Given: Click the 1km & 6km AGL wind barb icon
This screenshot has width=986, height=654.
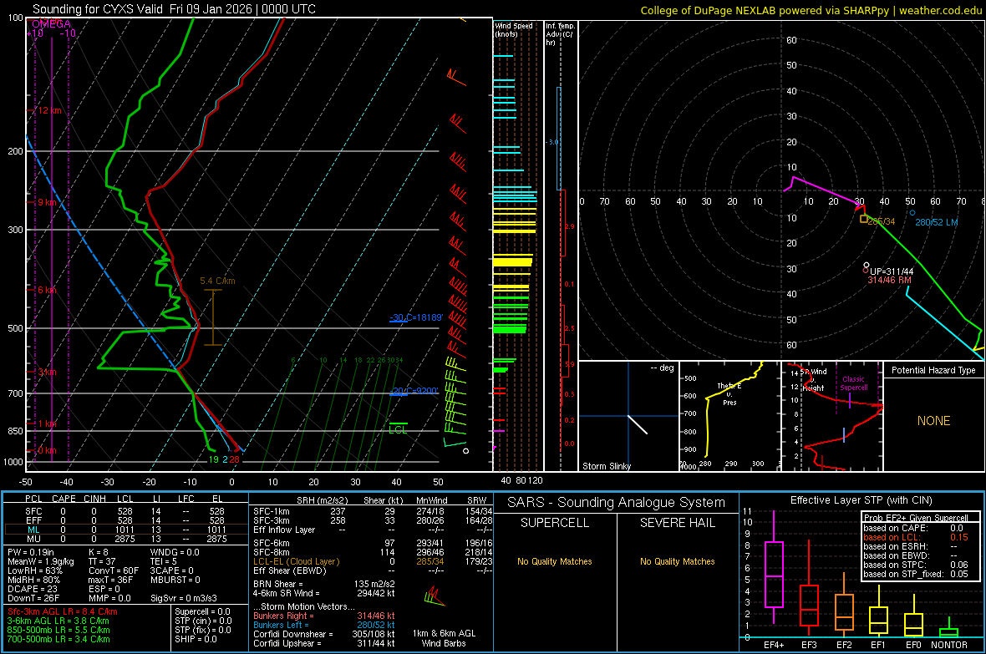Looking at the screenshot, I should 434,596.
